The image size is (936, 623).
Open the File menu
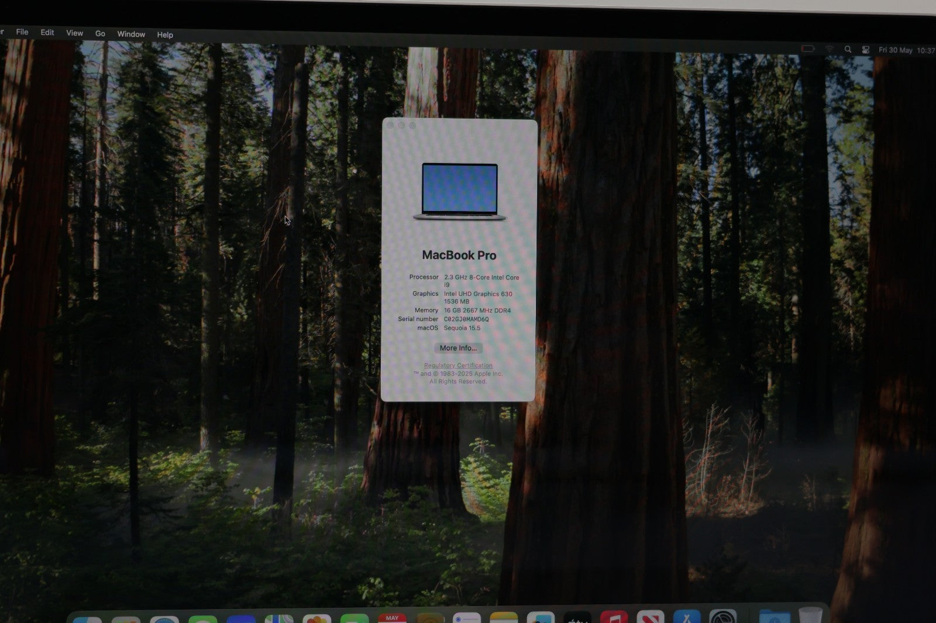(22, 32)
